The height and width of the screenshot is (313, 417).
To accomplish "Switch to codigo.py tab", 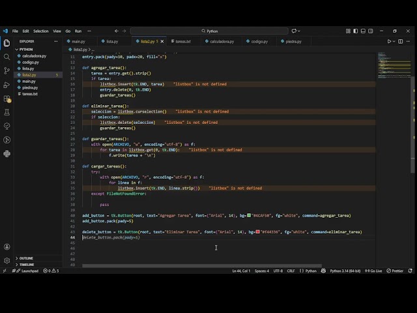I will point(259,41).
